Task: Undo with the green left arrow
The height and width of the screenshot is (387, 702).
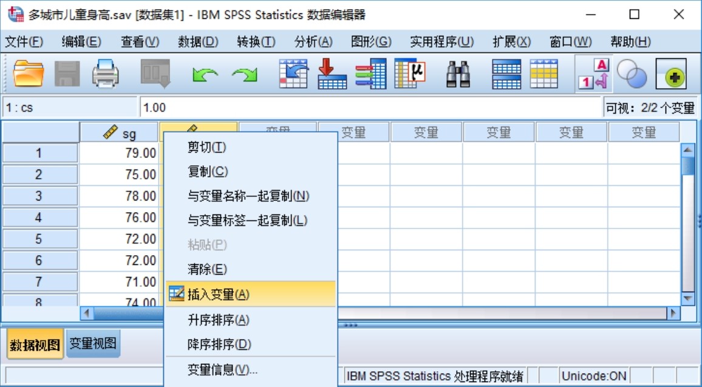Action: (x=205, y=74)
